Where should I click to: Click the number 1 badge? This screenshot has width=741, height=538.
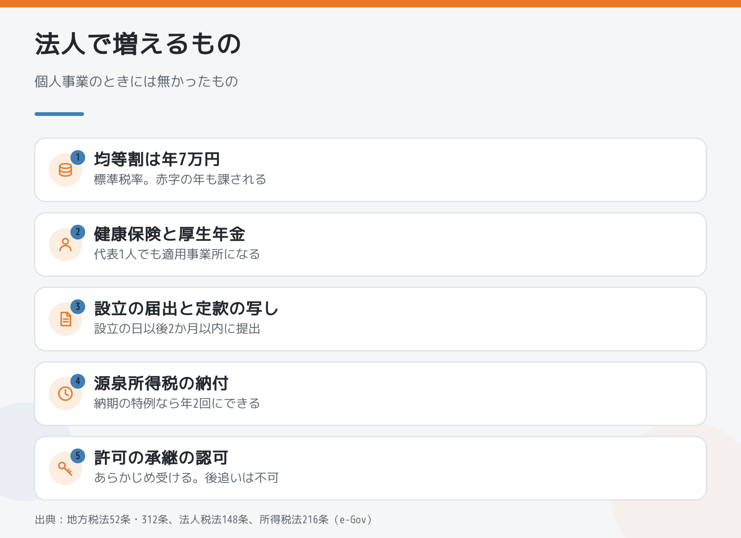coord(78,157)
